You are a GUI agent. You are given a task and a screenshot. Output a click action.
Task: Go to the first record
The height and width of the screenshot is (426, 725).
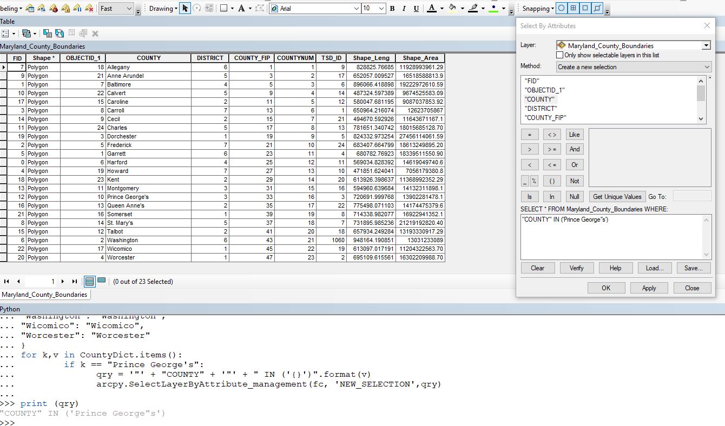(x=7, y=282)
